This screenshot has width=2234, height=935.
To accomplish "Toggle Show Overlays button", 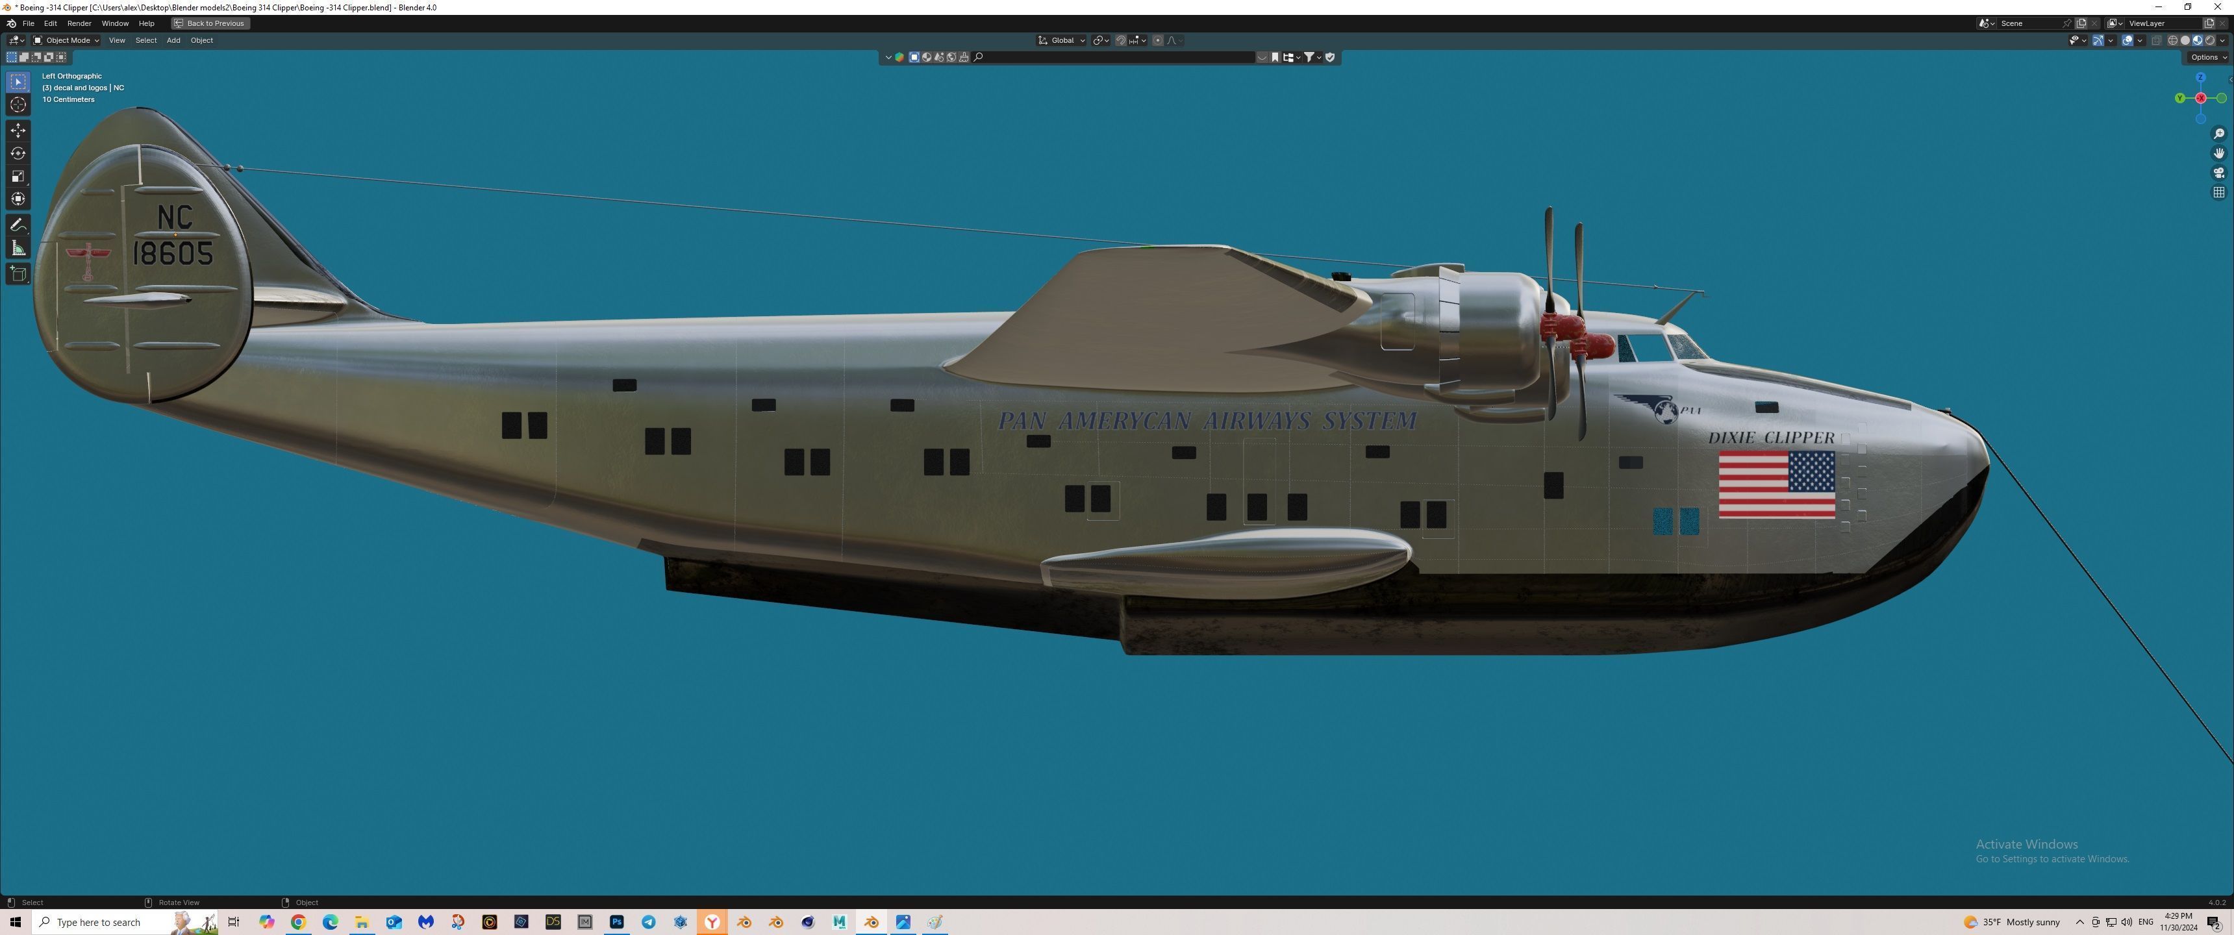I will tap(2127, 40).
